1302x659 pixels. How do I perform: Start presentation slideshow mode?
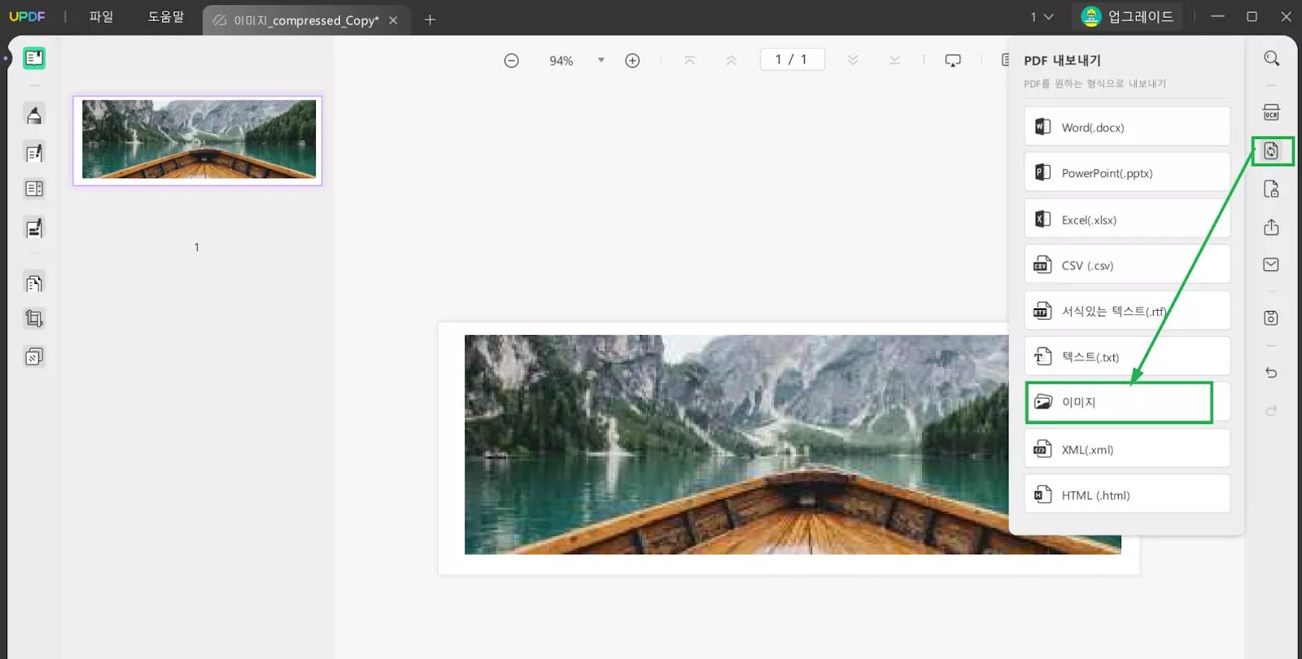(x=953, y=60)
